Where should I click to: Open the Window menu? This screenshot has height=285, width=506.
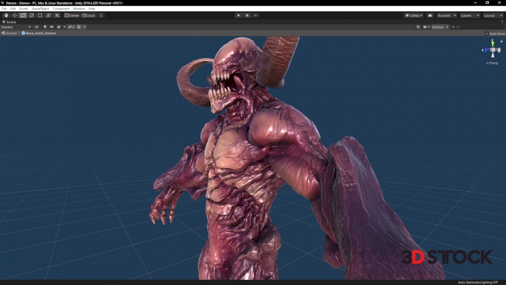click(79, 9)
